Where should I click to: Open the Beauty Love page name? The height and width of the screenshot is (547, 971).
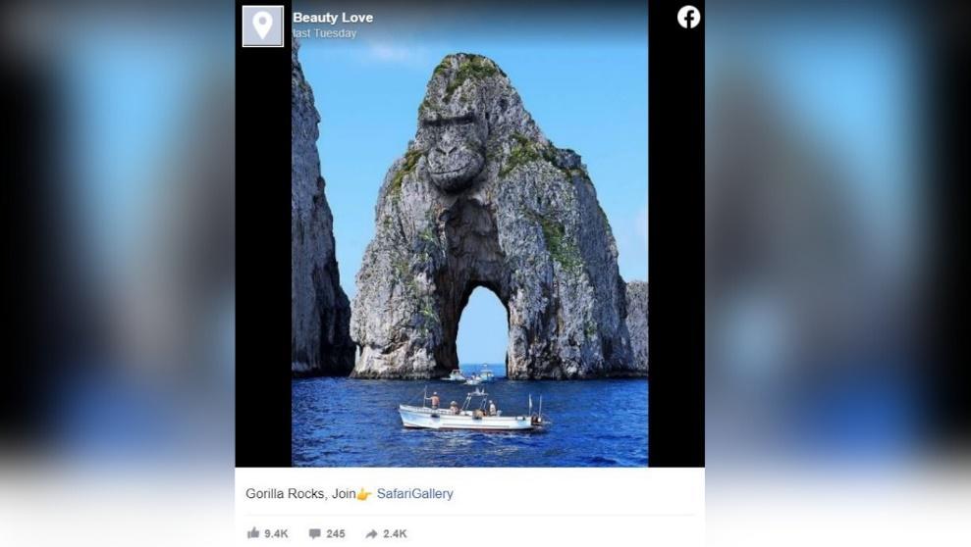(333, 18)
